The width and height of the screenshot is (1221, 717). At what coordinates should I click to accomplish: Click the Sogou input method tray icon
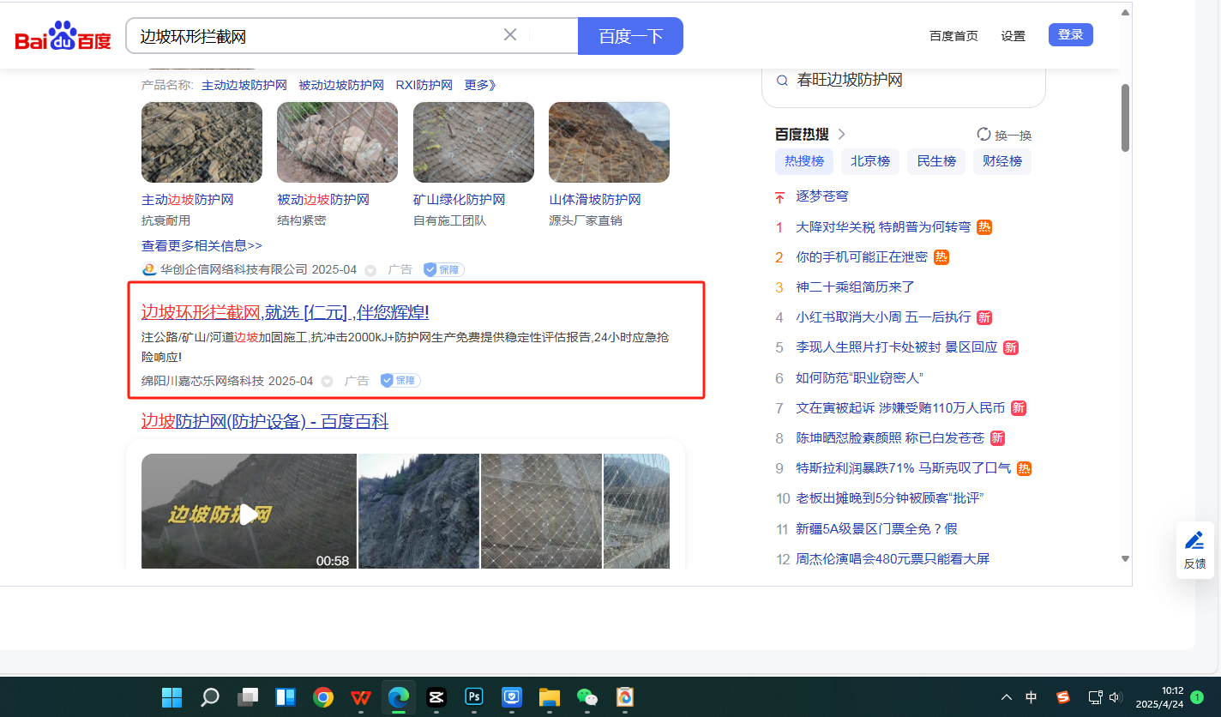1063,697
